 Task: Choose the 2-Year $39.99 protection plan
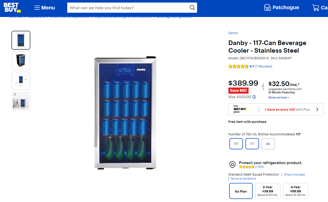[x=268, y=191]
